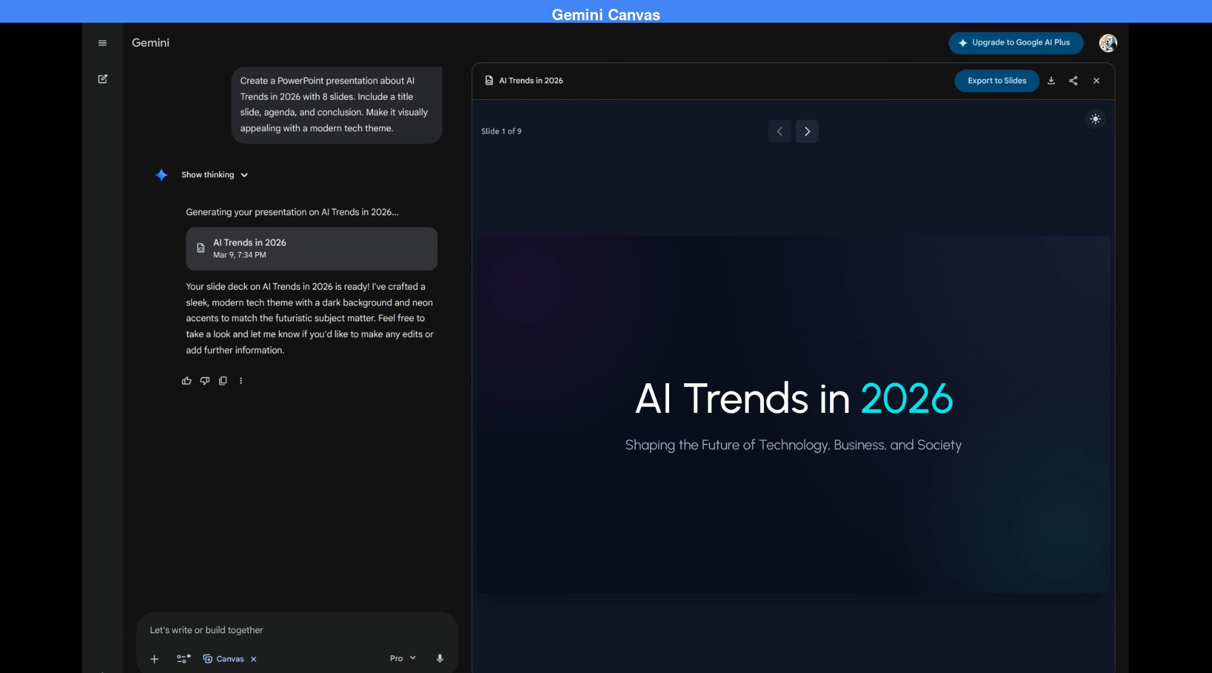Click the Gemini sparkle icon

click(162, 175)
